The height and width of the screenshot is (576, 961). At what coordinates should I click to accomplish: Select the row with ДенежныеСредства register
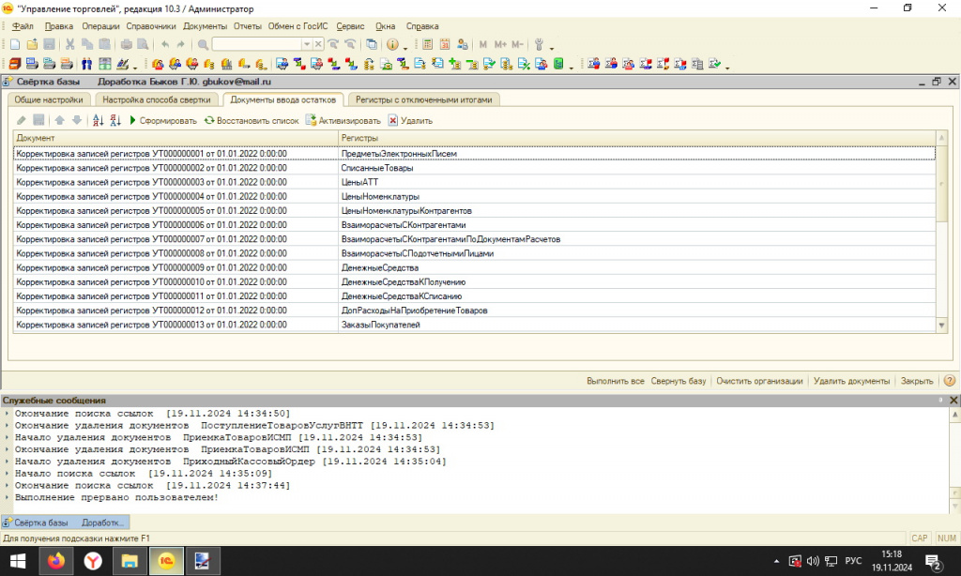tap(474, 267)
